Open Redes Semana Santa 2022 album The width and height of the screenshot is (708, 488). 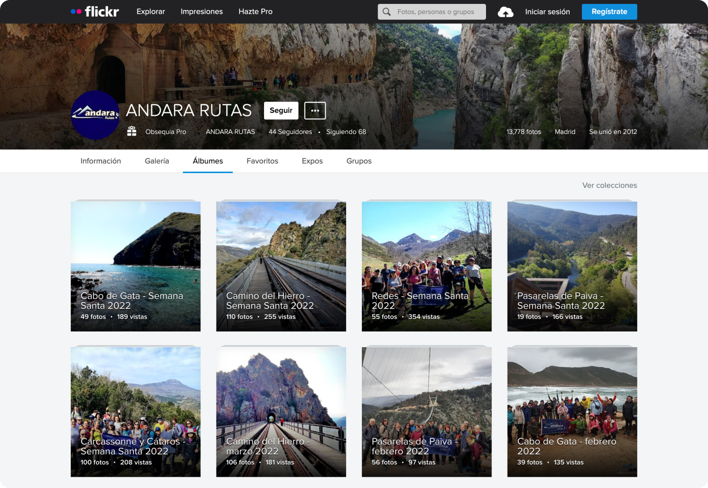click(426, 266)
